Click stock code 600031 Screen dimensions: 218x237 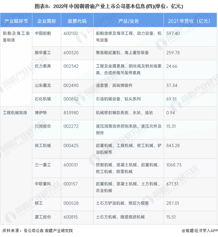71,165
